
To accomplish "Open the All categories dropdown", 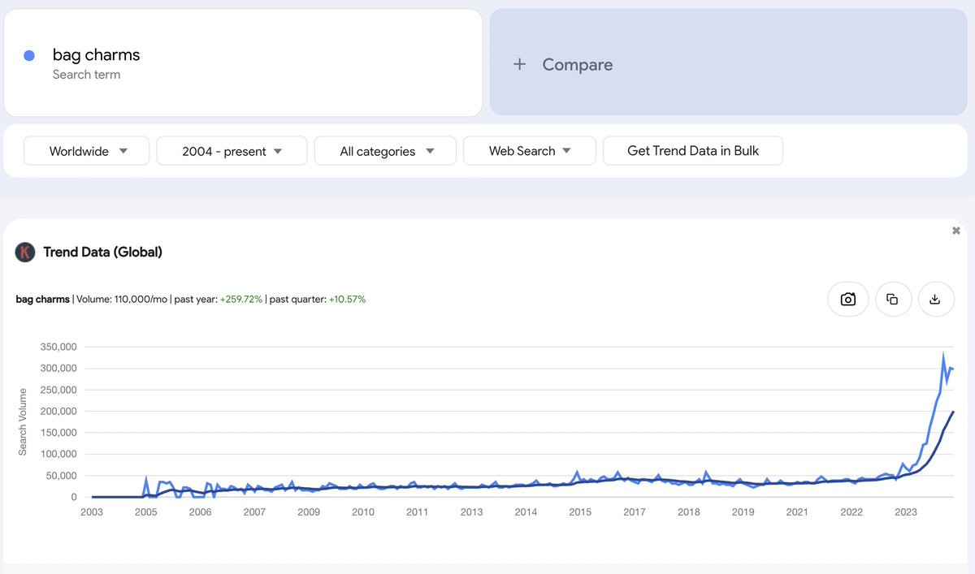I will (x=386, y=151).
